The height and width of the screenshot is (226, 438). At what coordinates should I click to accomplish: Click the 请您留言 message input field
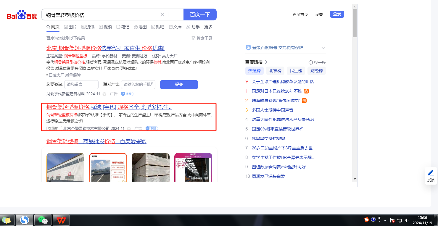coord(81,84)
